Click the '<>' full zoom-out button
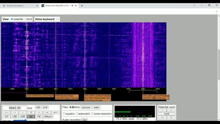Image resolution: width=220 pixels, height=124 pixels. click(171, 117)
